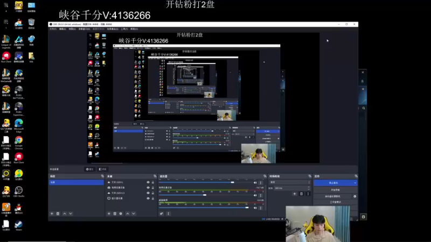Move source up in Sources panel
The image size is (431, 242).
[128, 213]
